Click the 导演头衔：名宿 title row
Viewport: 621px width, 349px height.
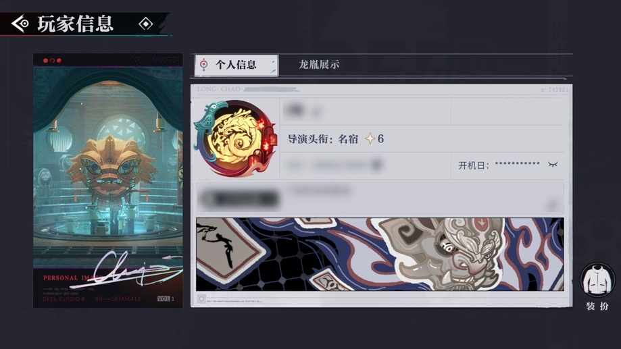[422, 139]
